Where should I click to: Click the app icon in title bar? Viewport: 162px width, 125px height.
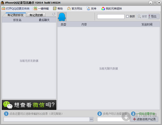(x=2, y=3)
